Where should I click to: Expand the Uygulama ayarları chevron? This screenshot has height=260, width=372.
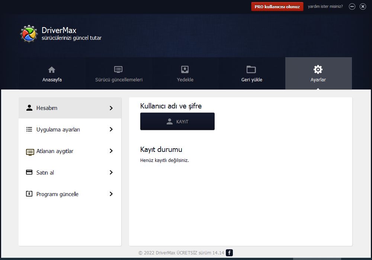pyautogui.click(x=111, y=129)
